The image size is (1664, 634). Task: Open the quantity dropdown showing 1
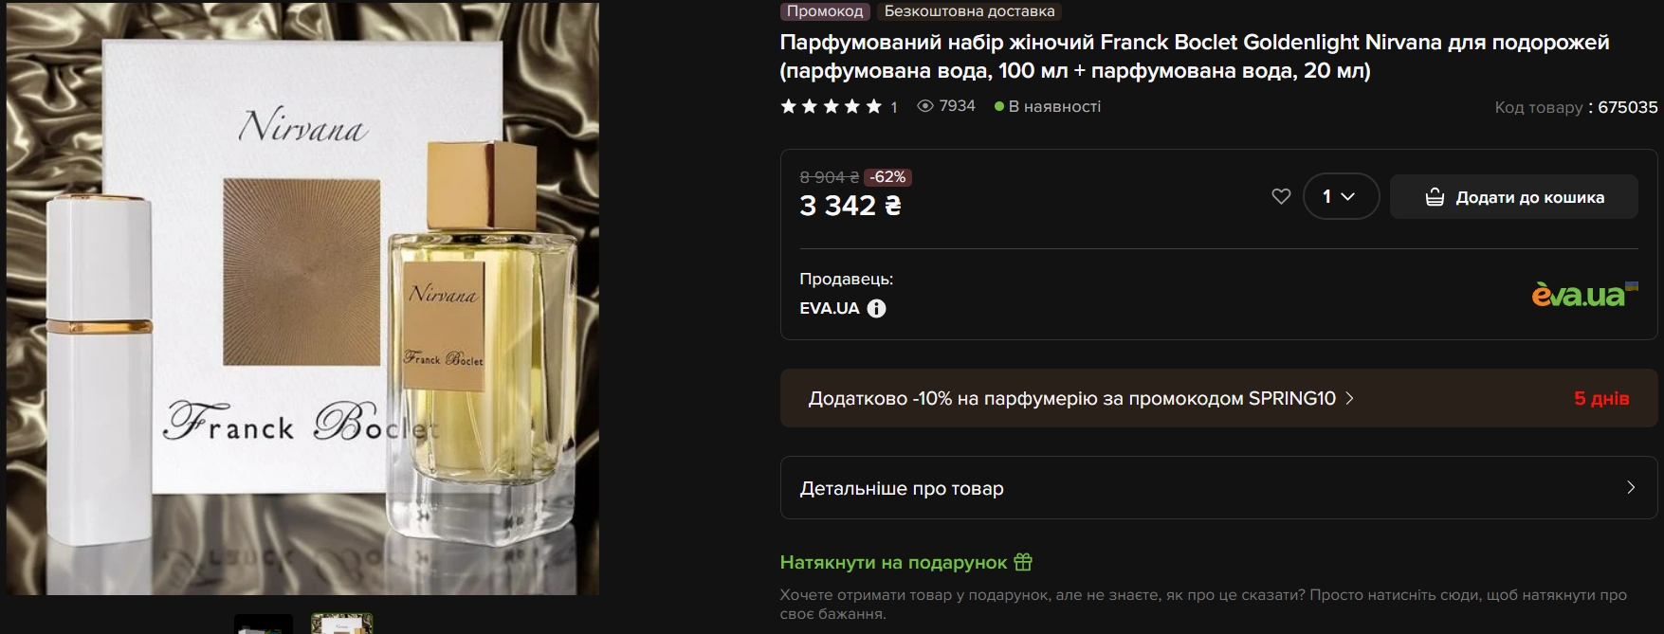tap(1341, 196)
